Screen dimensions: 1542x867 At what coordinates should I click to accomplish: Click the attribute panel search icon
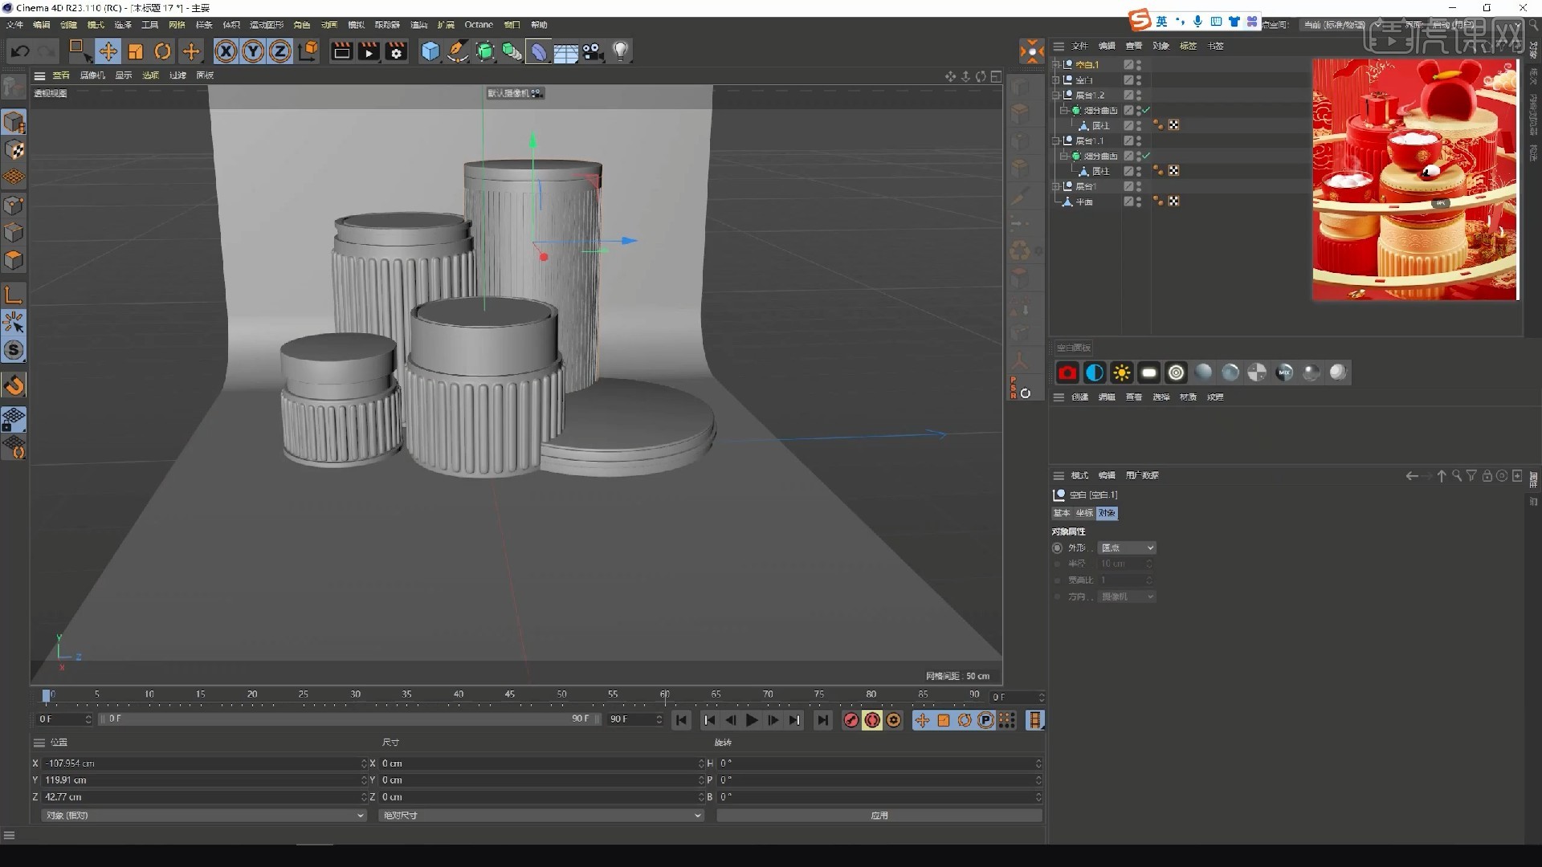coord(1456,476)
